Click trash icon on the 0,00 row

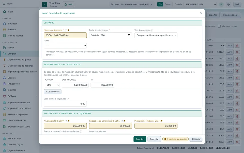(237, 46)
